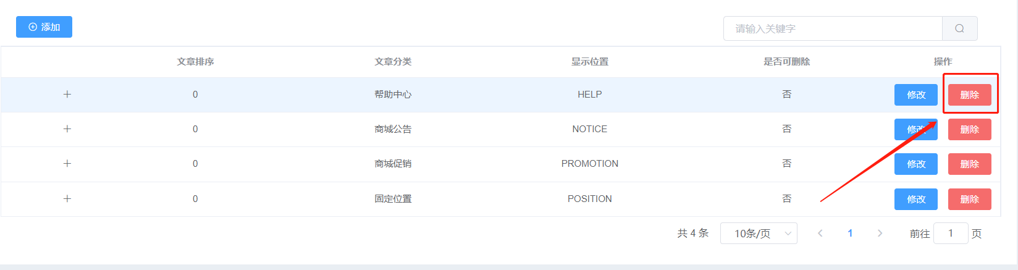This screenshot has width=1018, height=270.
Task: Delete the PROMOTION 商城促销 row
Action: point(970,164)
